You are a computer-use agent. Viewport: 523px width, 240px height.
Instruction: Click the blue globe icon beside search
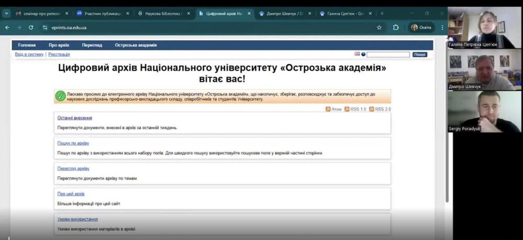(363, 54)
